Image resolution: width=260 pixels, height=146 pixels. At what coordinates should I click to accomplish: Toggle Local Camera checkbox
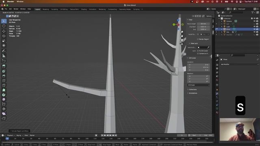pyautogui.click(x=198, y=34)
